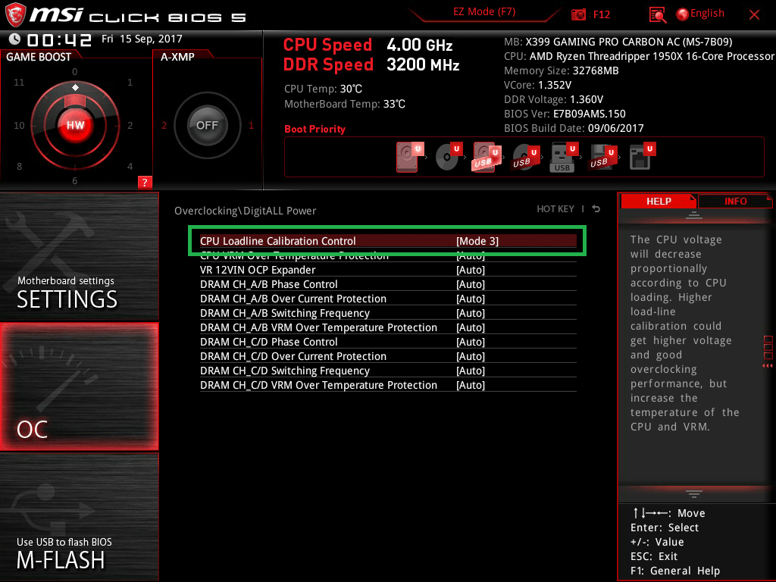Viewport: 776px width, 582px height.
Task: Take a screenshot with F12 camera icon
Action: click(x=578, y=15)
